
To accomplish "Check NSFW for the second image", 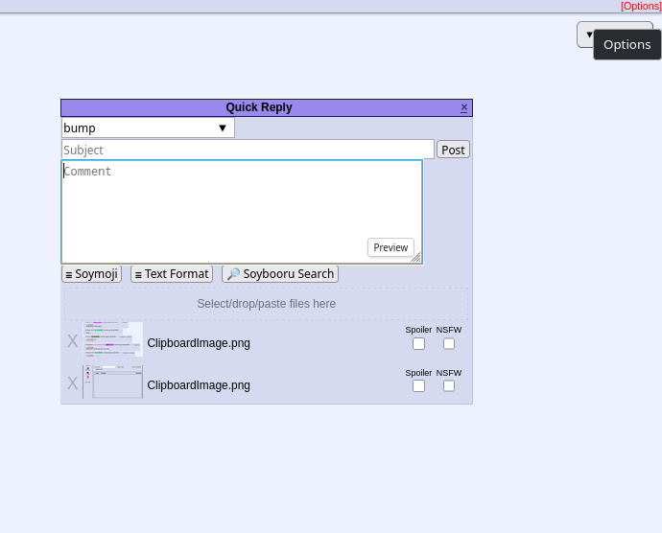I will pyautogui.click(x=449, y=386).
